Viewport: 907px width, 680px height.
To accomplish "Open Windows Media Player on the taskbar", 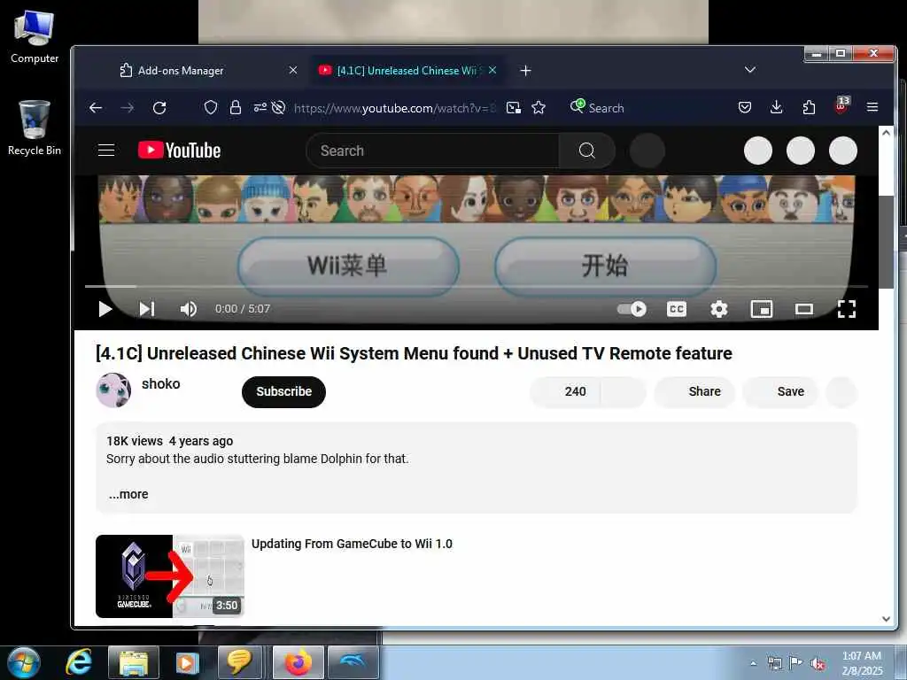I will tap(187, 662).
